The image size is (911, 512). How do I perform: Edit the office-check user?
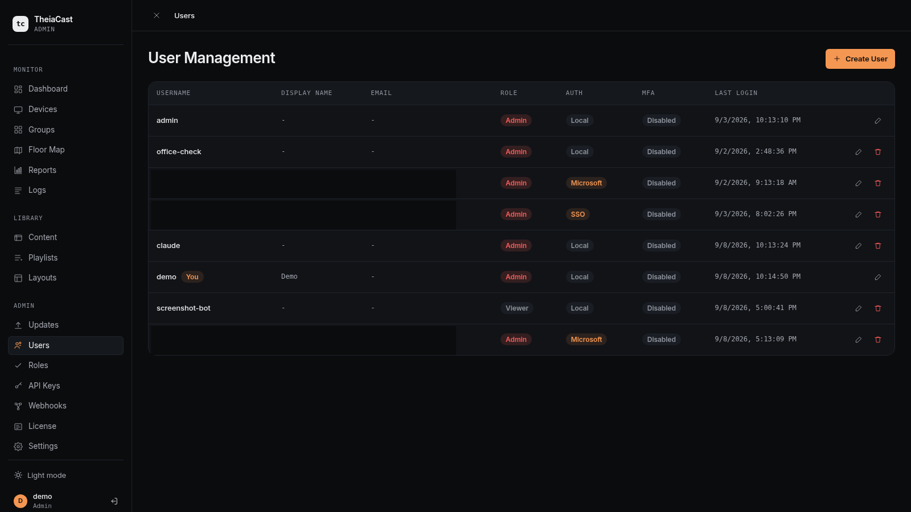(x=858, y=152)
